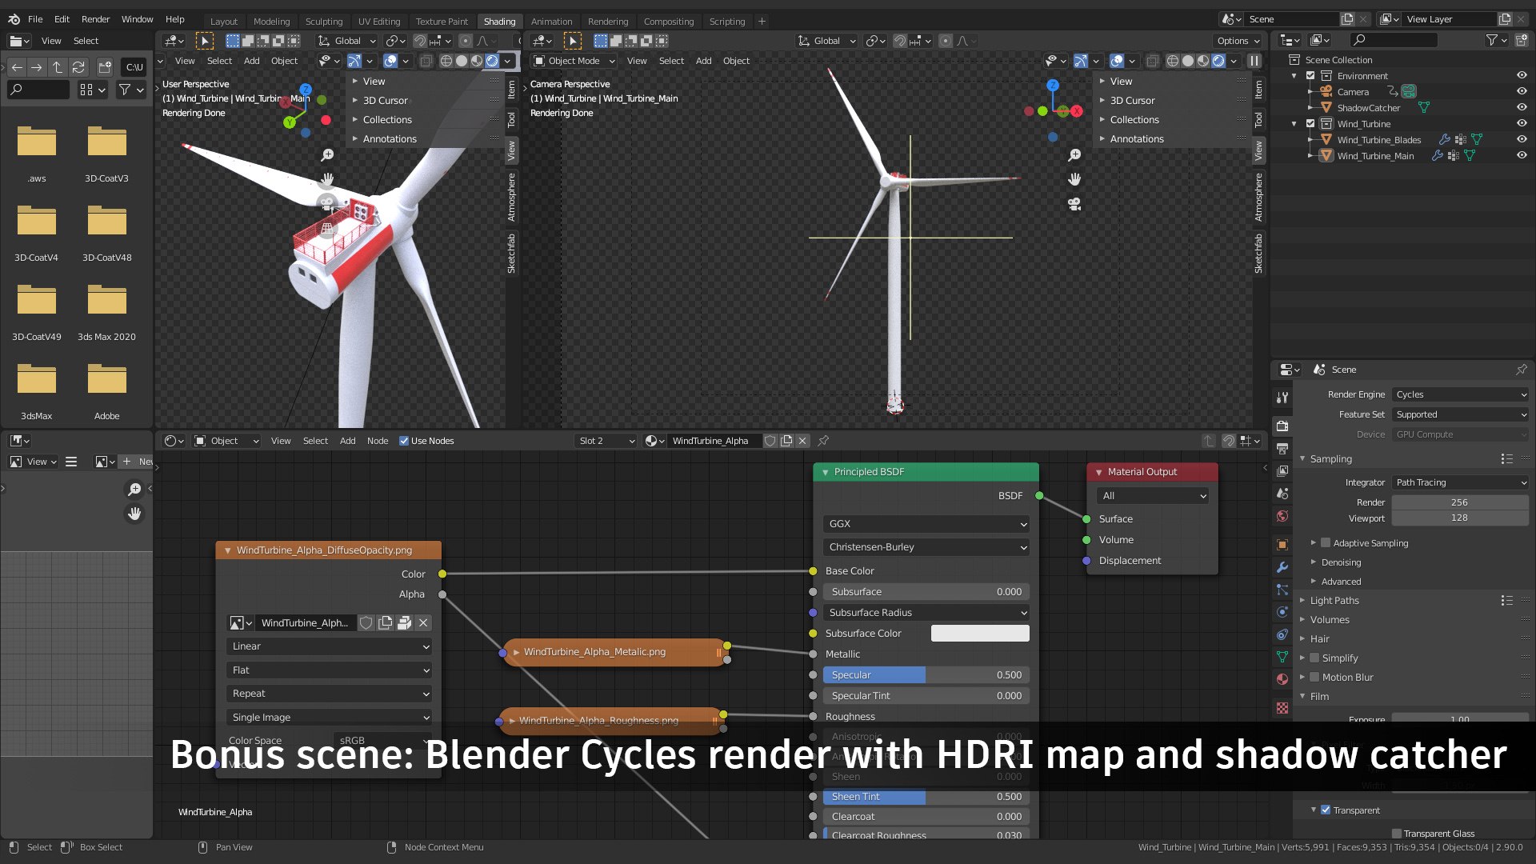This screenshot has height=864, width=1536.
Task: Open the Modifier wrench properties tab
Action: (x=1282, y=567)
